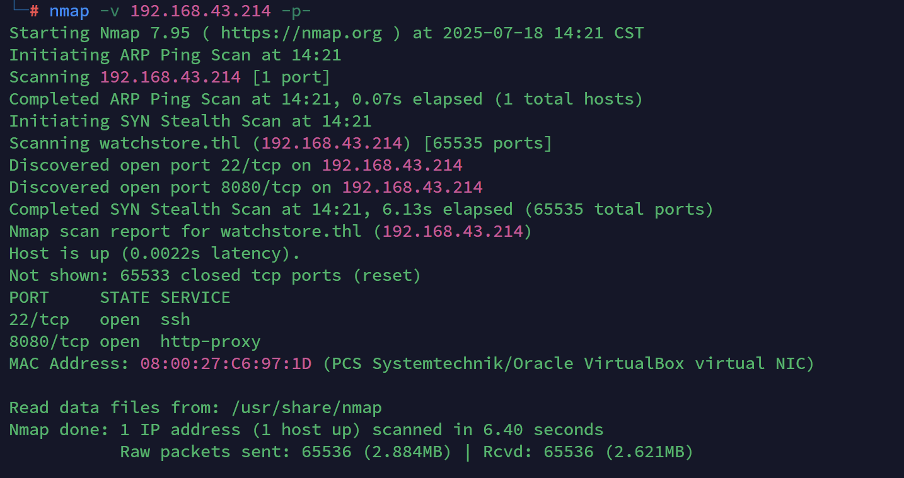Click the http-proxy service name
Screen dimensions: 904x478
tap(211, 341)
